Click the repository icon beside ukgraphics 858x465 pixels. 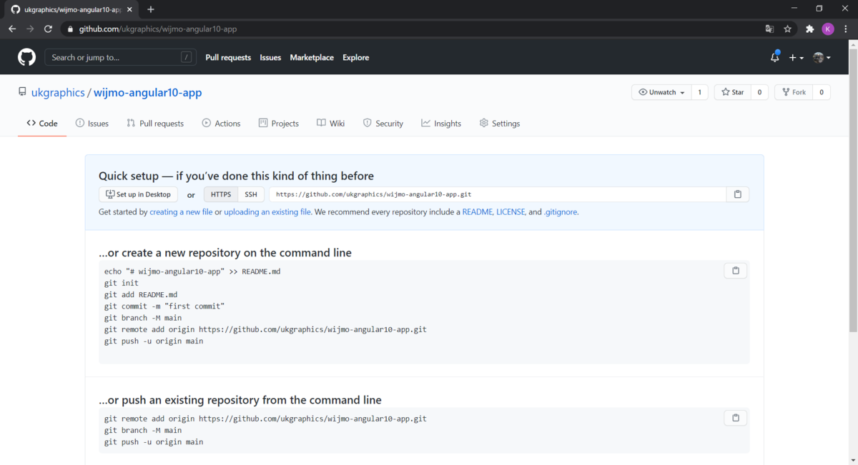pyautogui.click(x=22, y=92)
